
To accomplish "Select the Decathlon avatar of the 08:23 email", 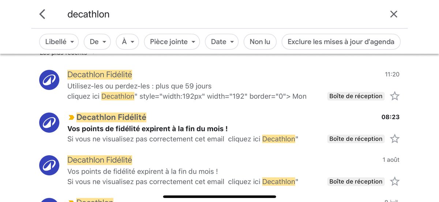I will coord(49,123).
